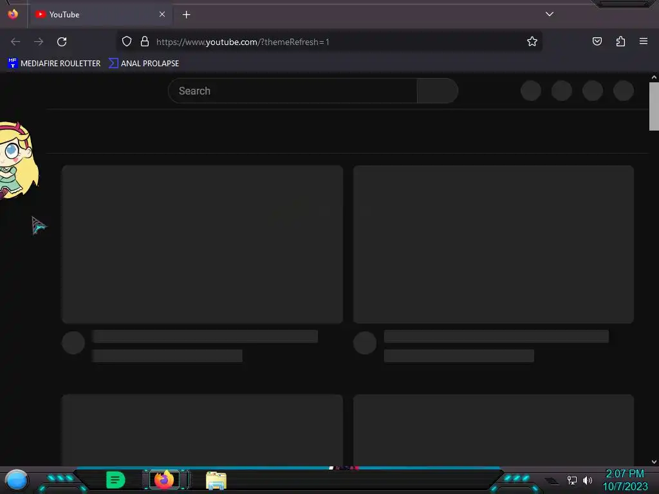
Task: Open the Start orb menu
Action: pos(17,480)
